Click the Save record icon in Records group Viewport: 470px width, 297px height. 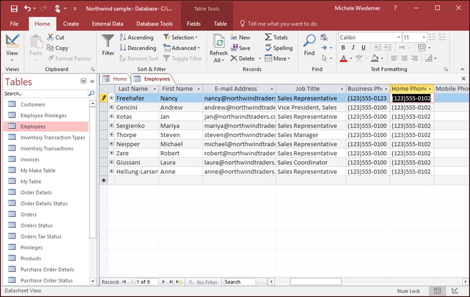(234, 48)
